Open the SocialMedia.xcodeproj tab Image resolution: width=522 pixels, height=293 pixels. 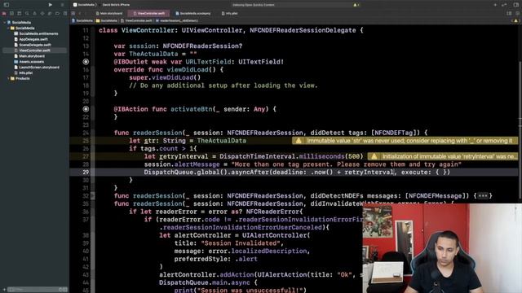pos(193,13)
